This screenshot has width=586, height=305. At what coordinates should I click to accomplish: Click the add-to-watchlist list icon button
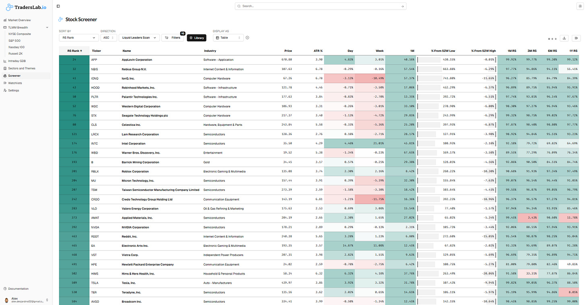pyautogui.click(x=576, y=38)
